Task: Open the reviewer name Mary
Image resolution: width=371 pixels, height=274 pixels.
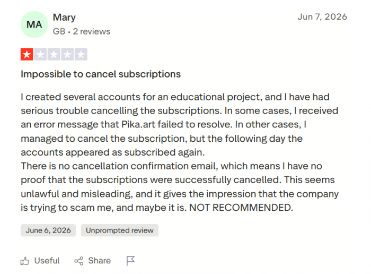Action: click(64, 18)
